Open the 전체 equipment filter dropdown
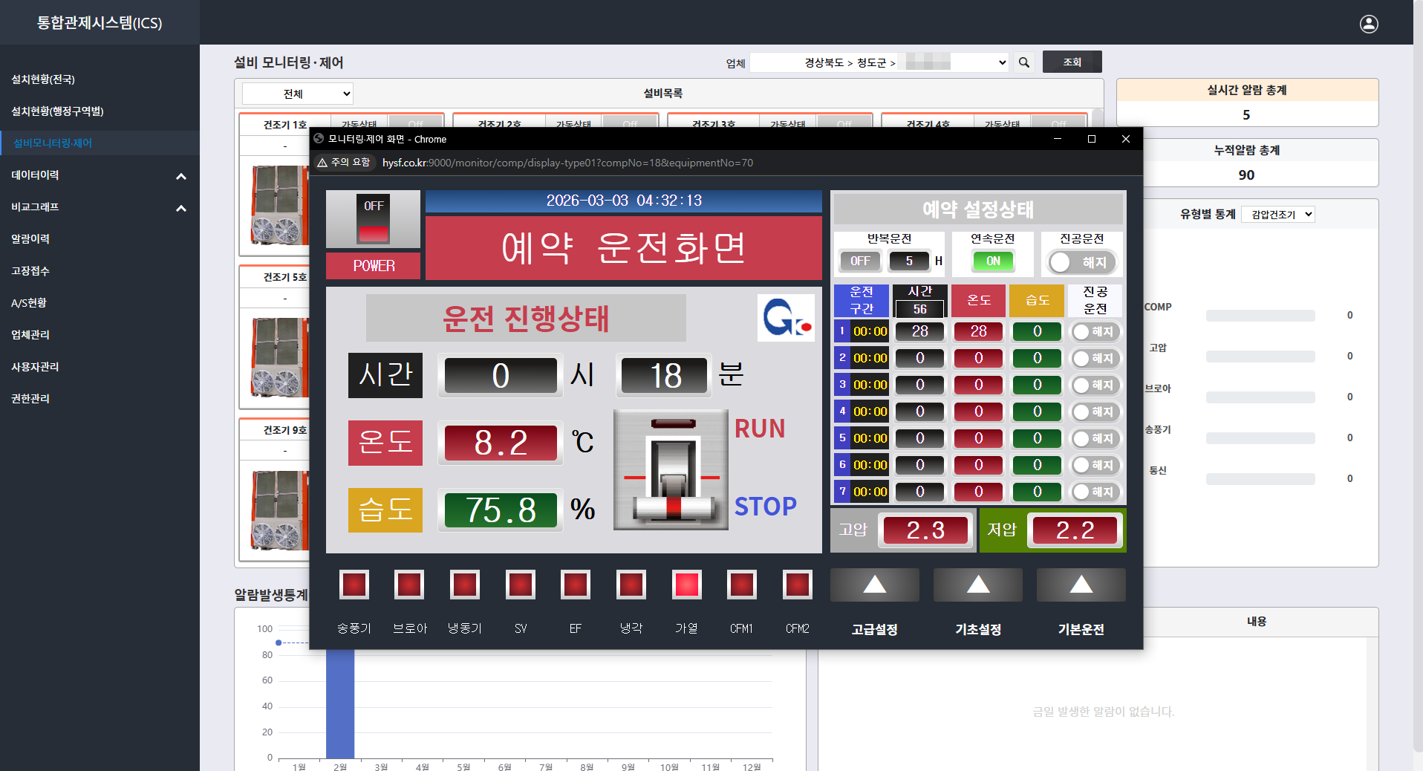This screenshot has width=1423, height=771. [297, 94]
